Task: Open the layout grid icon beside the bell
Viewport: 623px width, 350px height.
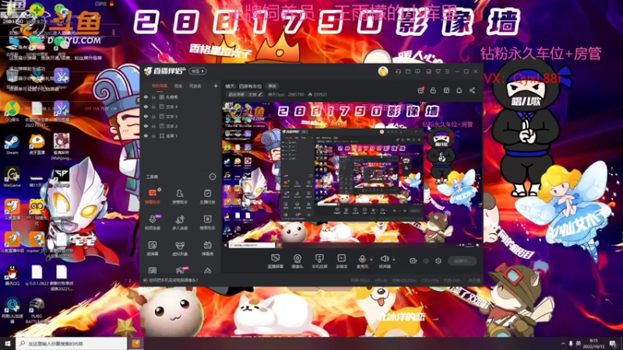Action: [x=446, y=90]
